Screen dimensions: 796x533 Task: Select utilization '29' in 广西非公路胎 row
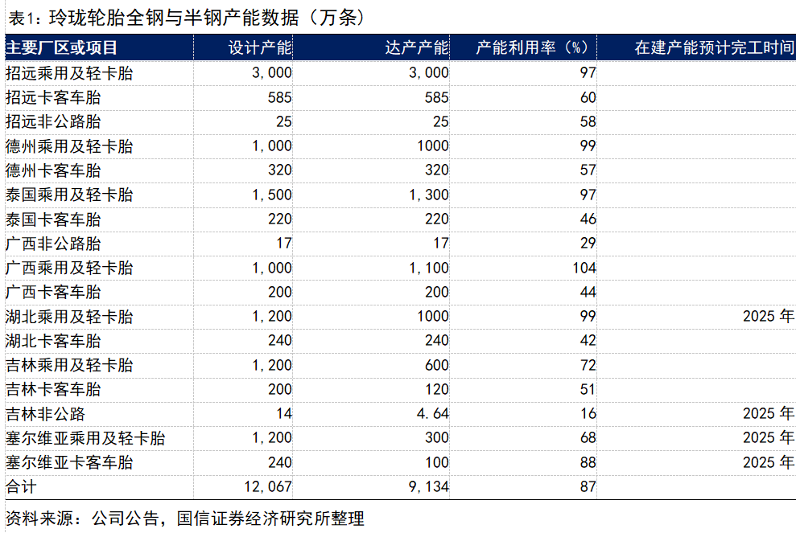[x=588, y=244]
